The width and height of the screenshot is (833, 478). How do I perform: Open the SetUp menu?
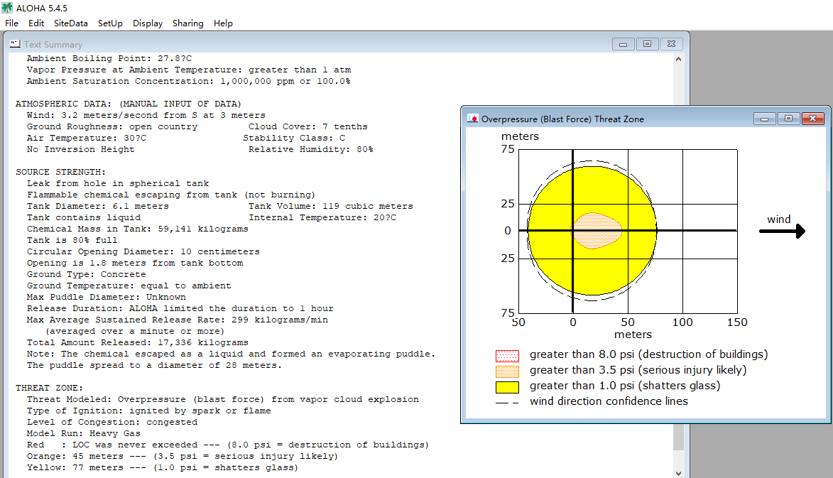110,23
